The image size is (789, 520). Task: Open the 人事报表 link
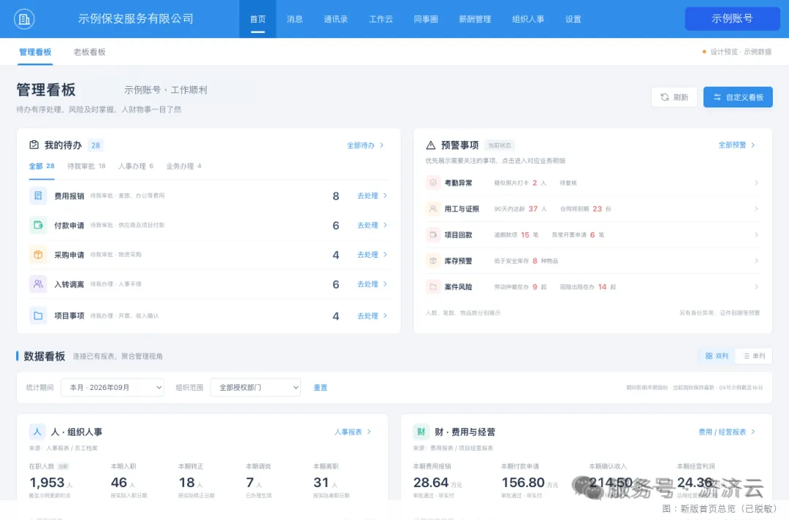click(x=353, y=432)
